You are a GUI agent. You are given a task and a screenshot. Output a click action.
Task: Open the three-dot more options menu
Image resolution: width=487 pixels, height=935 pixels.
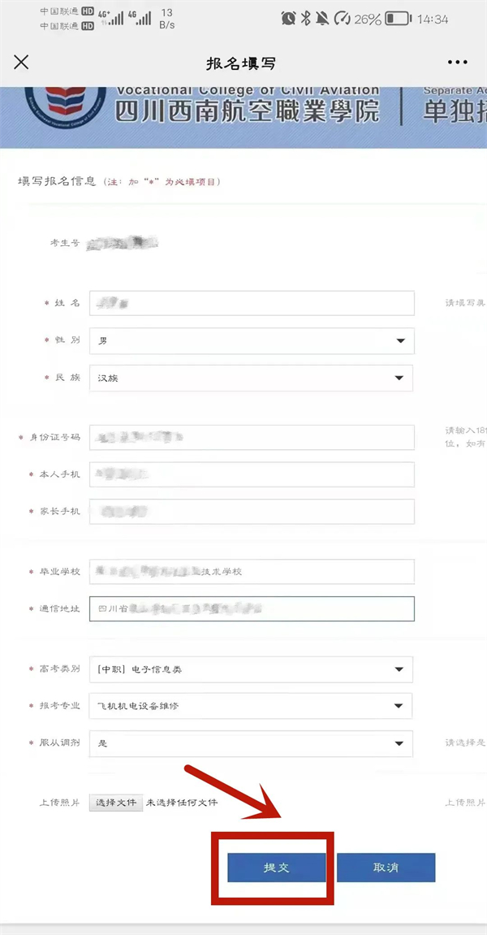tap(458, 62)
